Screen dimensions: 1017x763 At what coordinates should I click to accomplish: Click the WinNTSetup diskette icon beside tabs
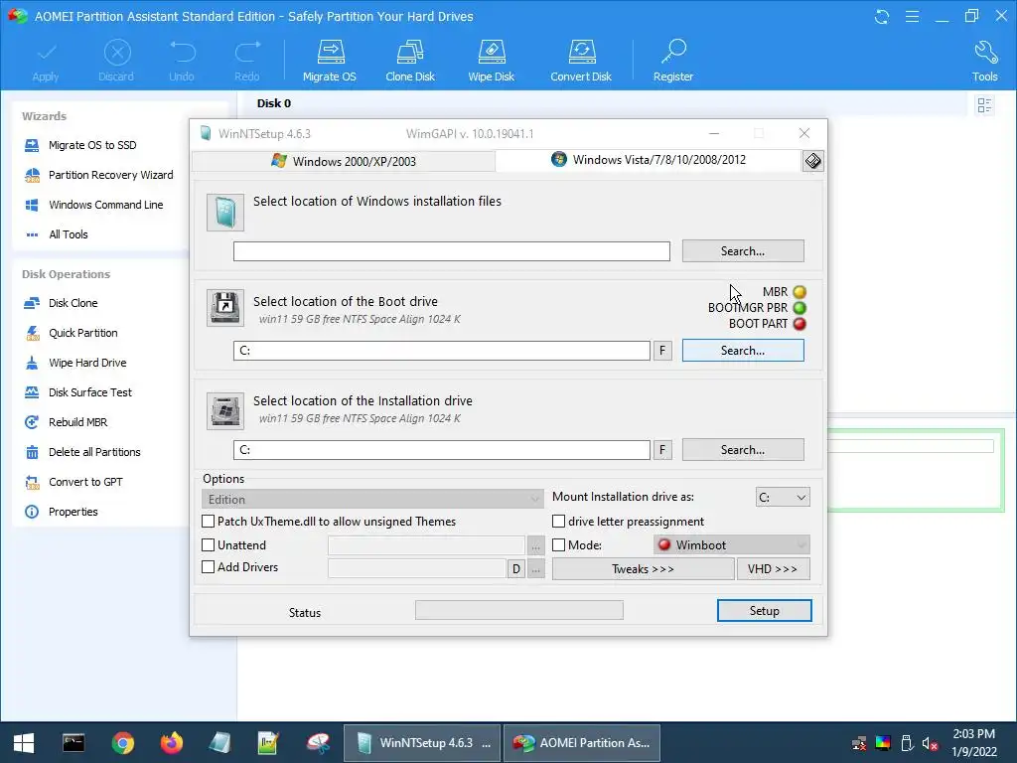tap(812, 161)
